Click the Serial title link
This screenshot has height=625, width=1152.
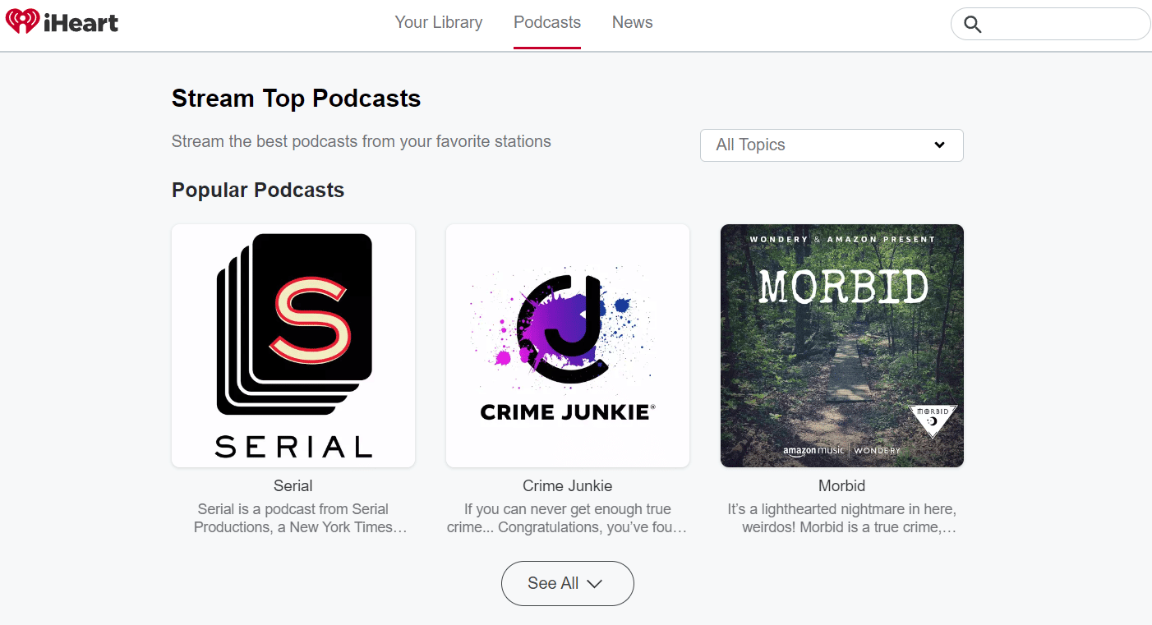pos(293,485)
